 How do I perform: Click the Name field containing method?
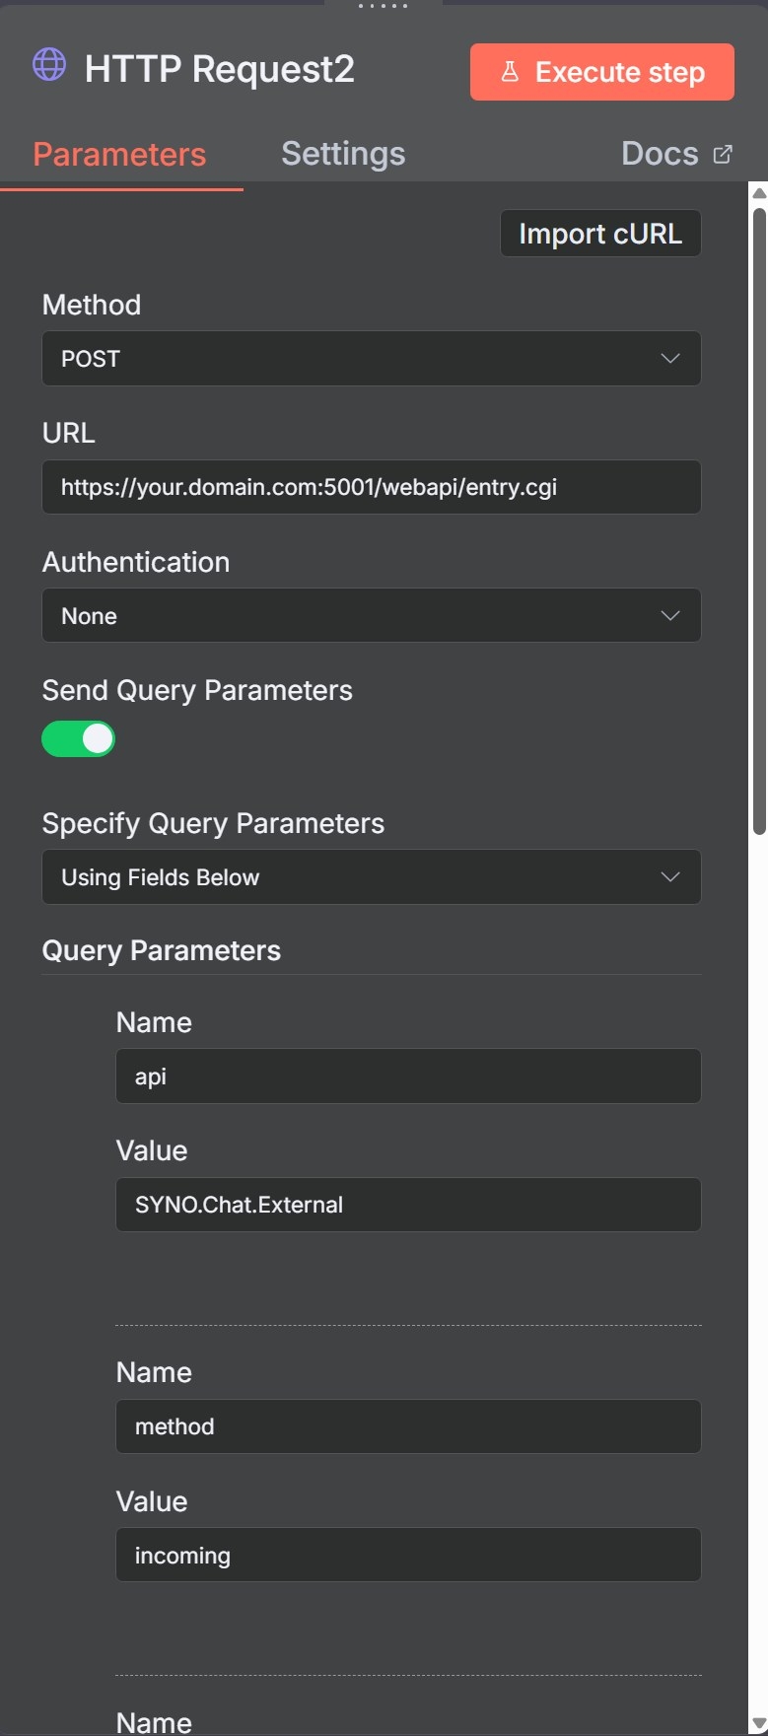[408, 1426]
